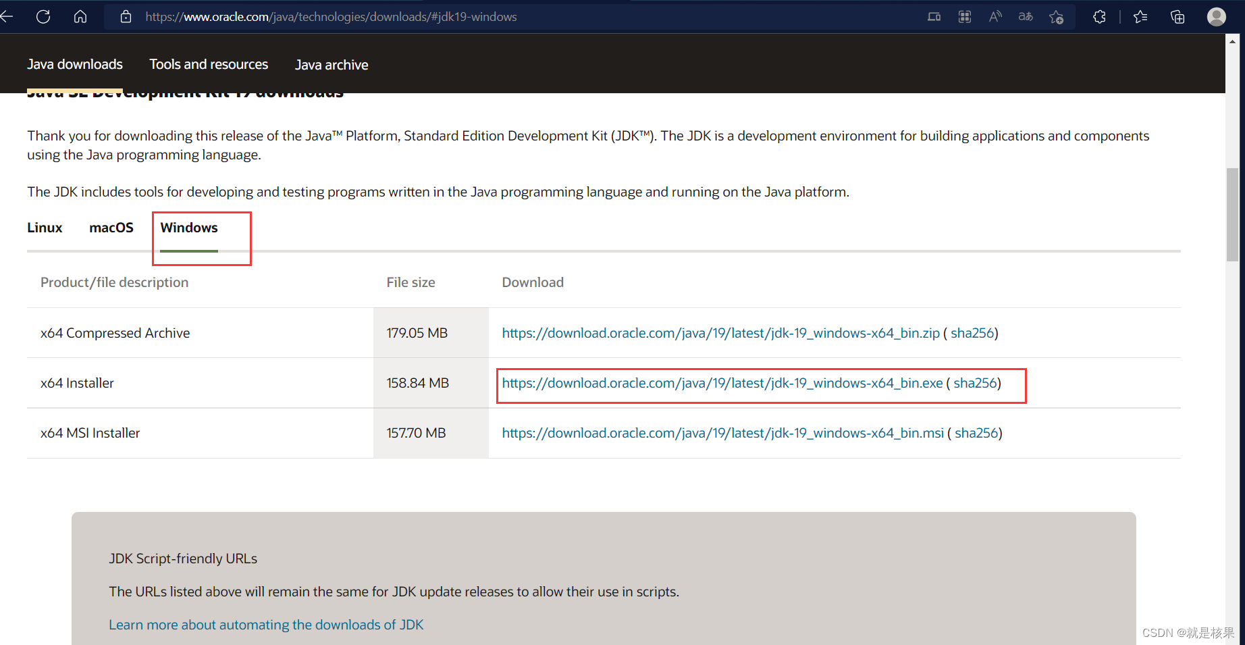Open the user profile avatar
The width and height of the screenshot is (1245, 645).
pyautogui.click(x=1217, y=17)
